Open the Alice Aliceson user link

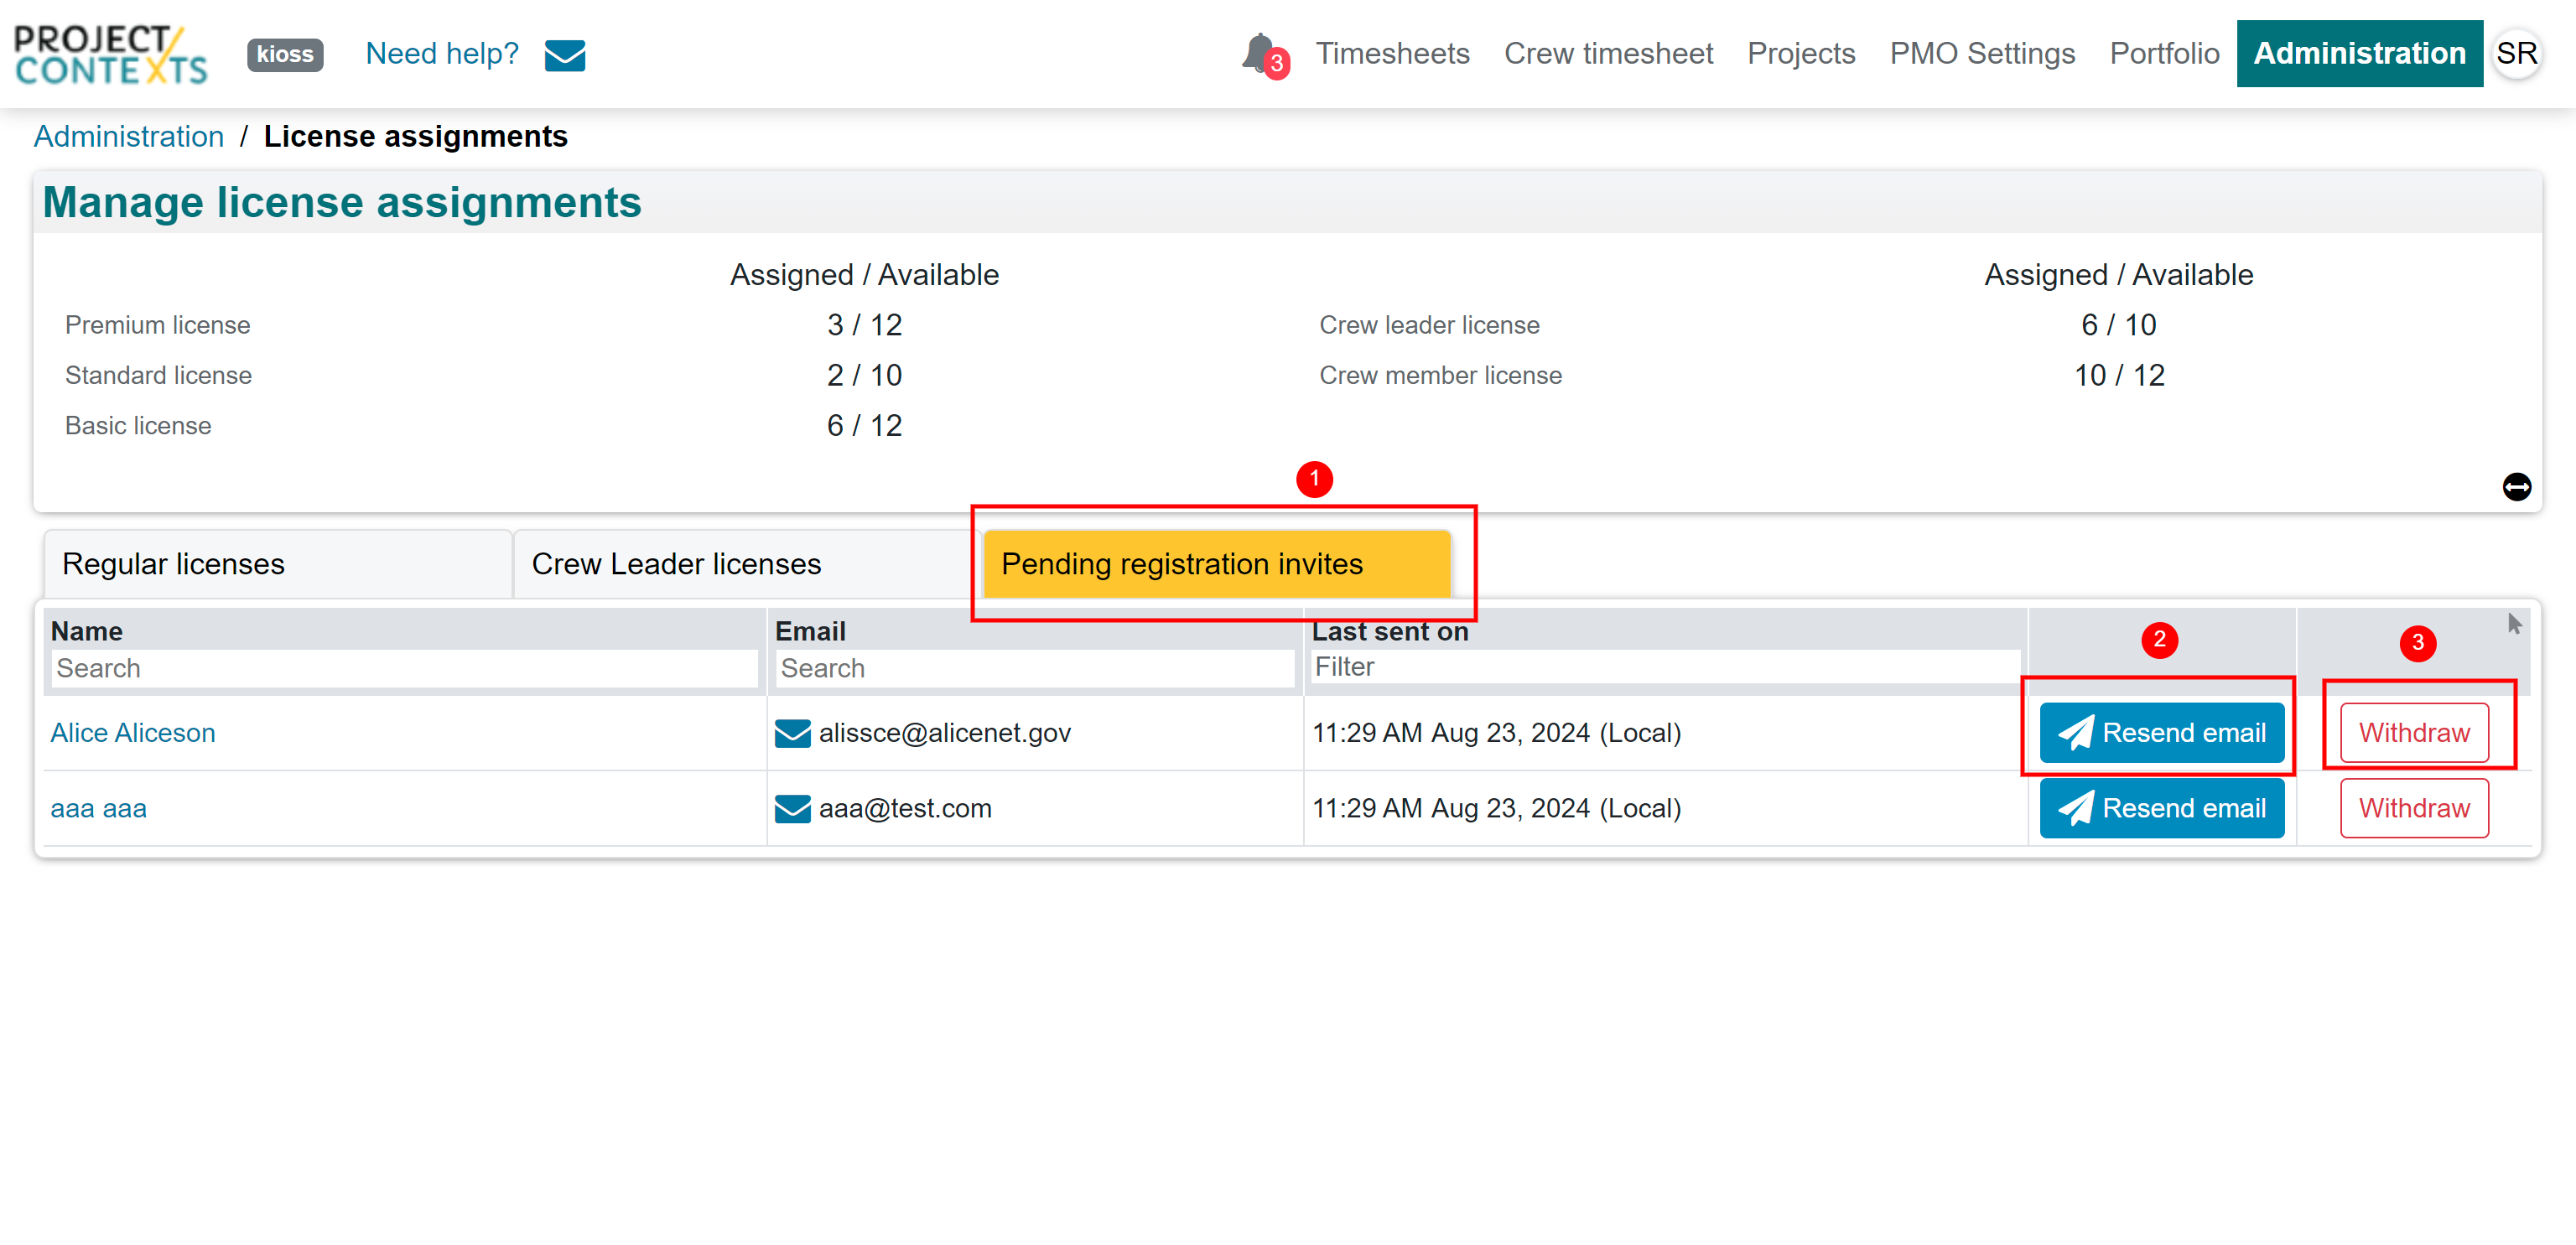[x=133, y=733]
